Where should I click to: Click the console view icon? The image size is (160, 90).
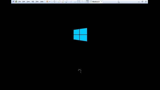click(x=87, y=1)
